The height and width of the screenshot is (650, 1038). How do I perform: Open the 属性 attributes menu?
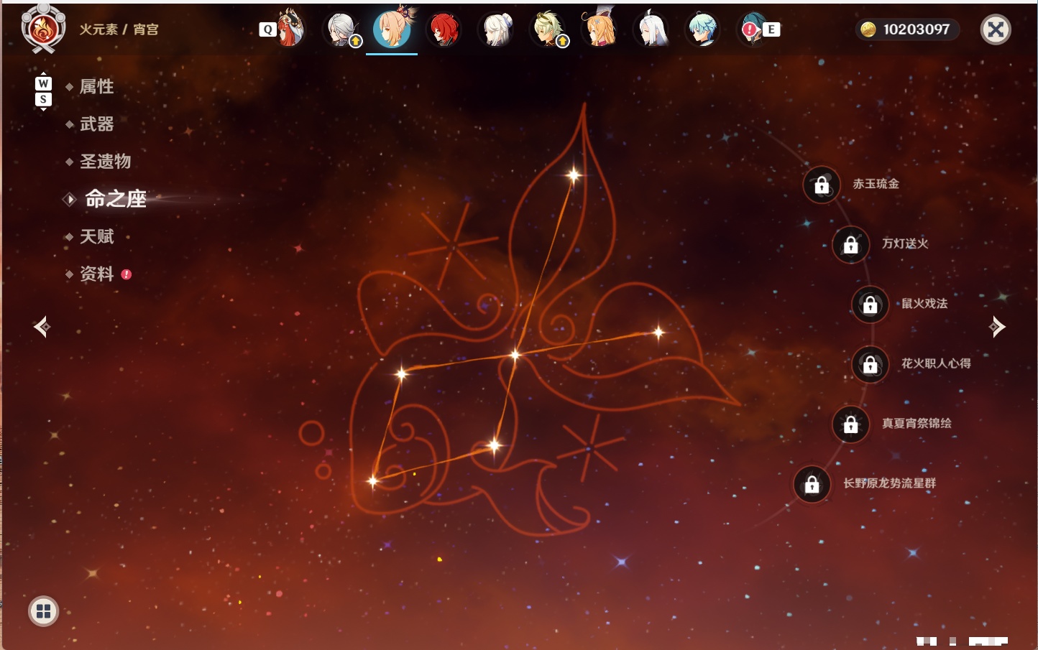(x=97, y=87)
